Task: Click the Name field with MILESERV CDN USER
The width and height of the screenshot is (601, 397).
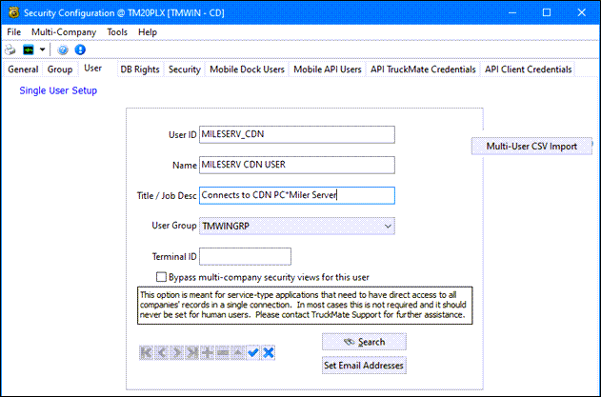Action: [297, 165]
